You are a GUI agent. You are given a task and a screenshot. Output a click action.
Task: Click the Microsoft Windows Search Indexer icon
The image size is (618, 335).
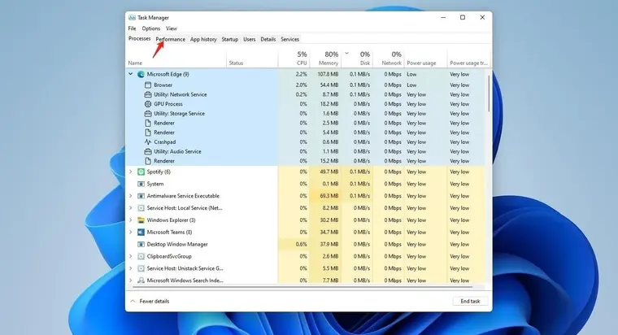click(x=141, y=281)
